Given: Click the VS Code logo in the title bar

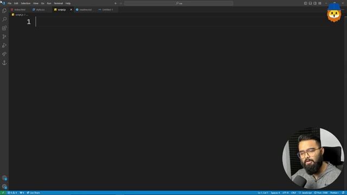Looking at the screenshot, I should pos(3,3).
